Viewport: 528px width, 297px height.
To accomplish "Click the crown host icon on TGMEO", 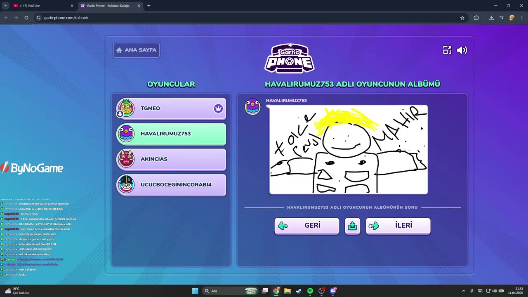I will [218, 108].
